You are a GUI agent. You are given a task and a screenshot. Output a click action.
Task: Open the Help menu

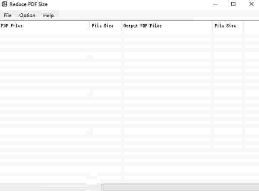click(x=48, y=16)
